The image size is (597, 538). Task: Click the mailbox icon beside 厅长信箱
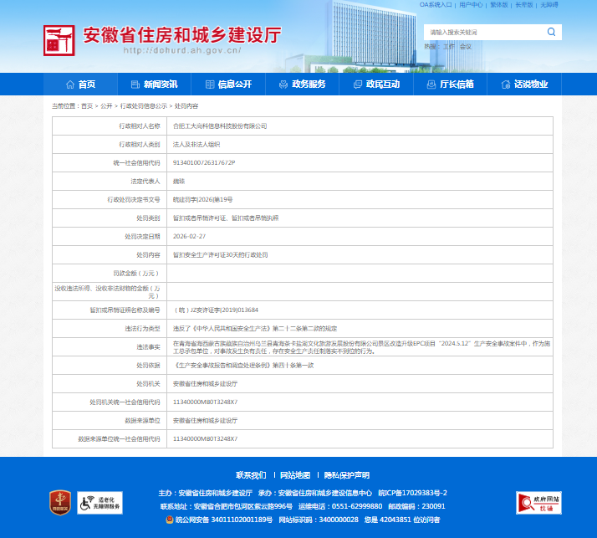click(431, 85)
